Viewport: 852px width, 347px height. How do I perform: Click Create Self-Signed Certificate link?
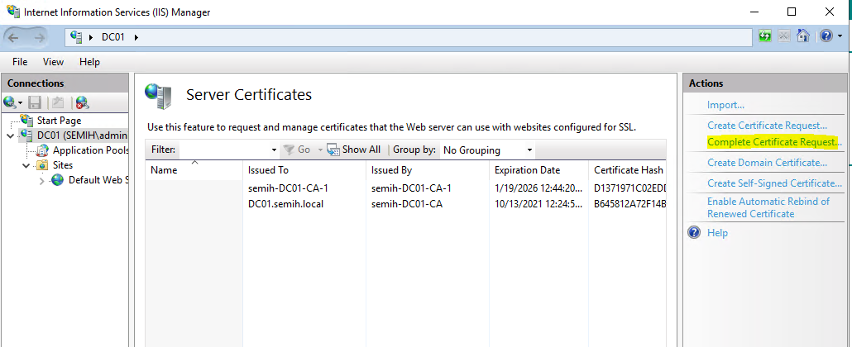point(774,183)
